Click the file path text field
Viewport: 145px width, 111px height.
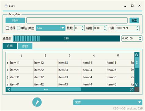(x=77, y=20)
